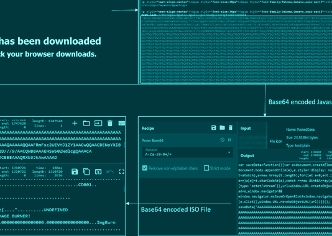The image size is (332, 236).
Task: Disable the From Base64 operation
Action: point(223,140)
